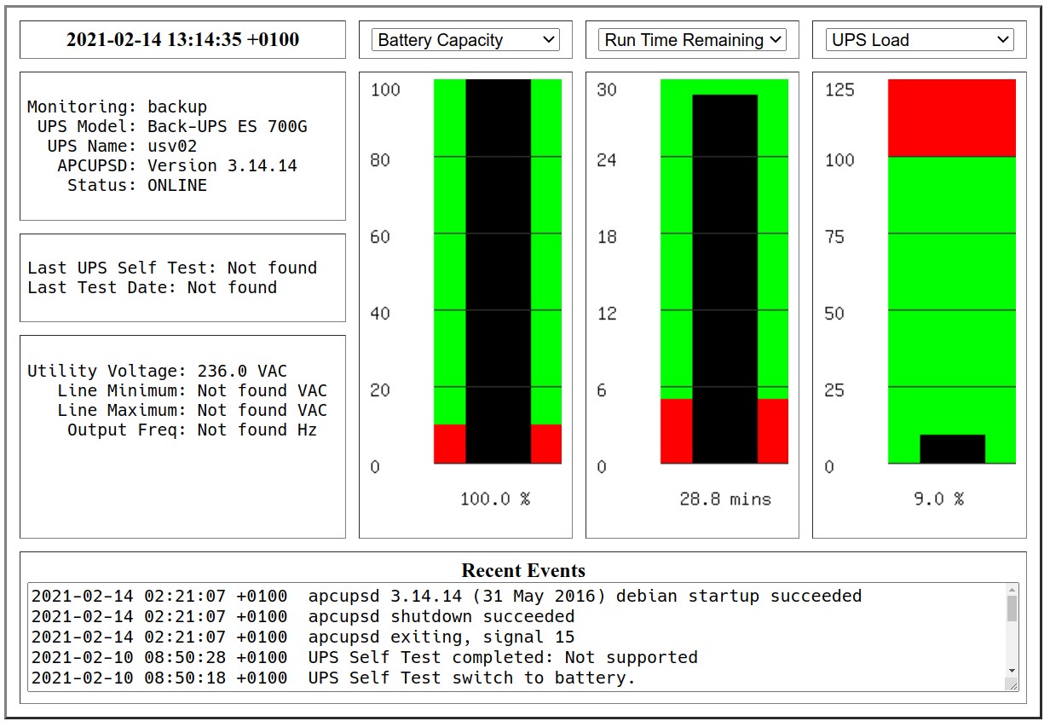Screen dimensions: 1050x727
Task: Click the Recent Events textarea resize handle
Action: point(1012,684)
